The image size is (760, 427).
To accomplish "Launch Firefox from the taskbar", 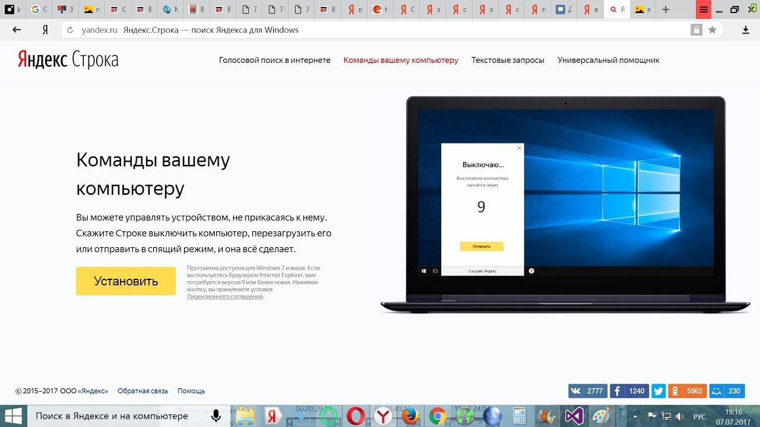I will (x=410, y=416).
